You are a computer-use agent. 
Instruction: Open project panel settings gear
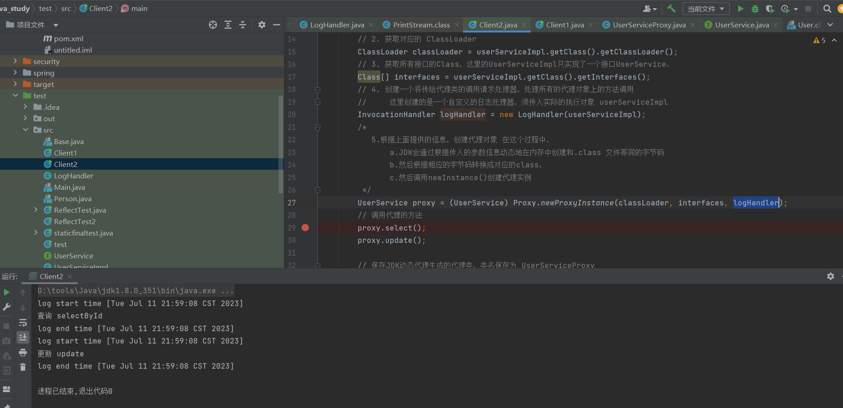(261, 25)
